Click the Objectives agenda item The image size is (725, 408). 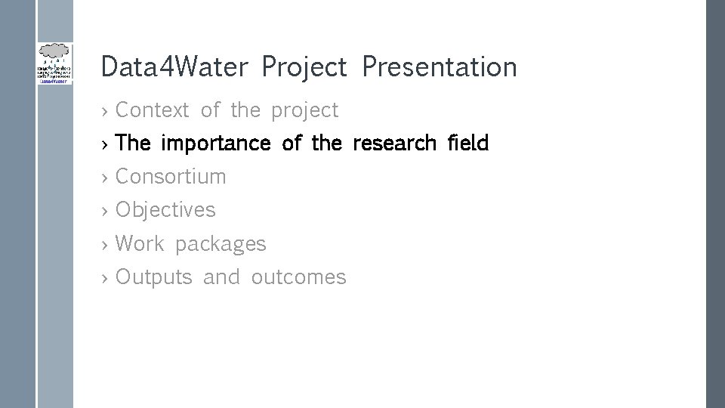tap(165, 210)
